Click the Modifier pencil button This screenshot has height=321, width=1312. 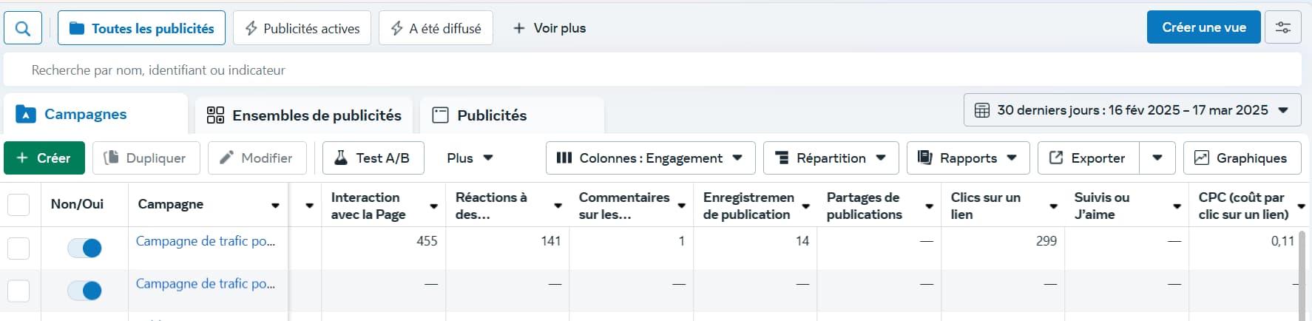point(257,158)
